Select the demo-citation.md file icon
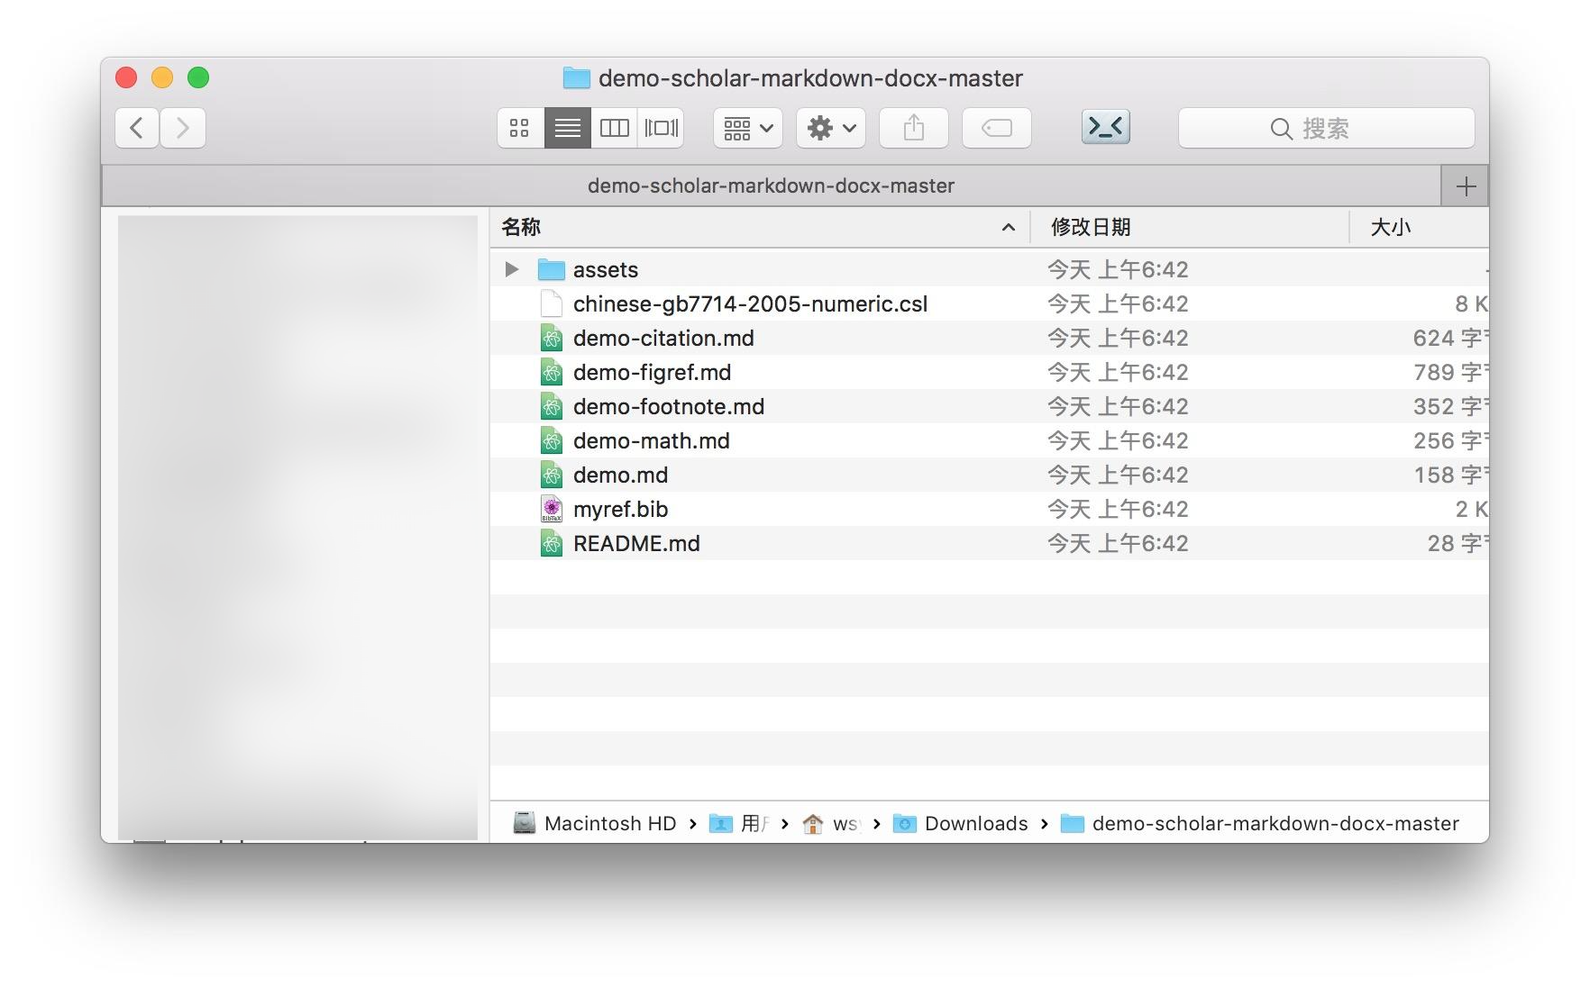The width and height of the screenshot is (1590, 987). point(551,339)
